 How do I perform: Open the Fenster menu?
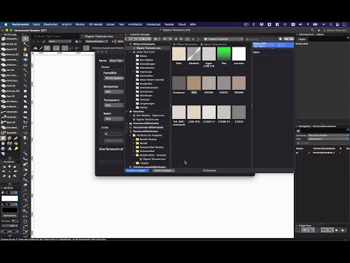point(169,24)
